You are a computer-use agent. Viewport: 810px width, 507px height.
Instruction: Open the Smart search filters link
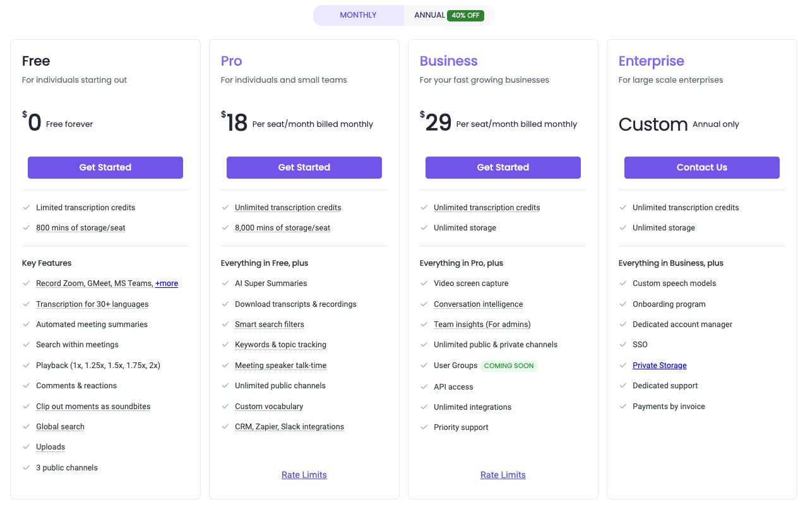[270, 324]
